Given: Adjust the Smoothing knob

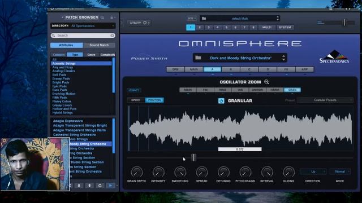Looking at the screenshot, I should coord(180,172).
